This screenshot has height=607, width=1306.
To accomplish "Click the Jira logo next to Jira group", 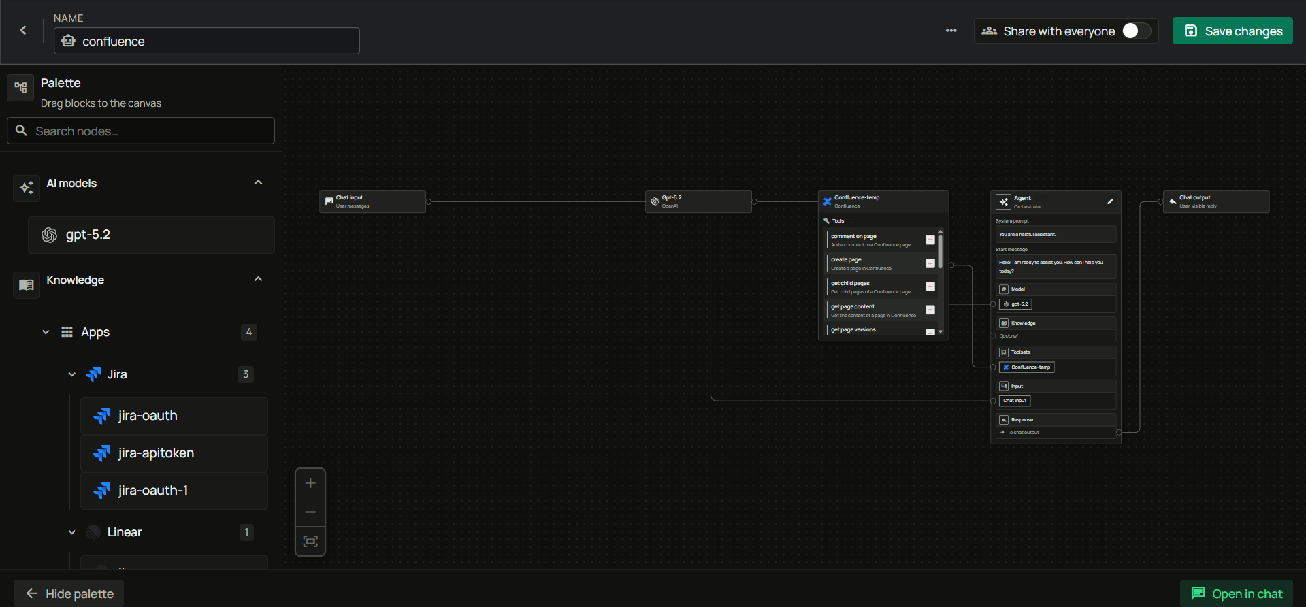I will click(93, 374).
